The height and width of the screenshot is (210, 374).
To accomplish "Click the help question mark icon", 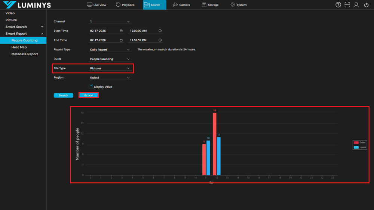I will 338,5.
